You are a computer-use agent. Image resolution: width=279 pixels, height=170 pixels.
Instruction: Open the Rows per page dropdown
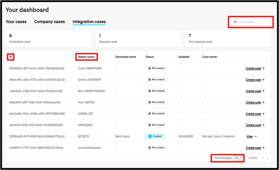[238, 158]
